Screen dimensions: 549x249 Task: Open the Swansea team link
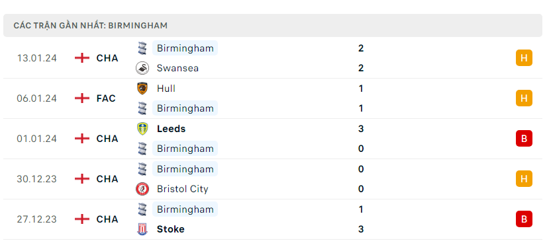point(177,68)
